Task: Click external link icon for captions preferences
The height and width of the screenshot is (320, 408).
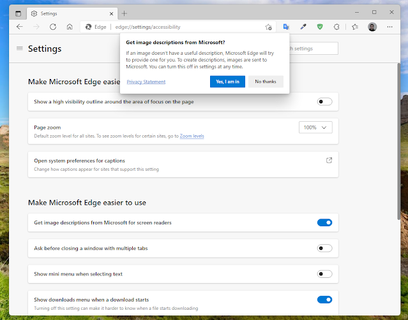Action: 329,160
